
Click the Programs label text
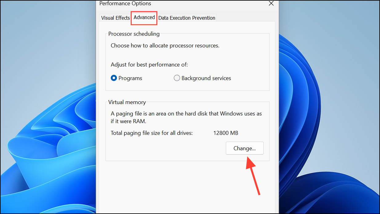point(130,78)
